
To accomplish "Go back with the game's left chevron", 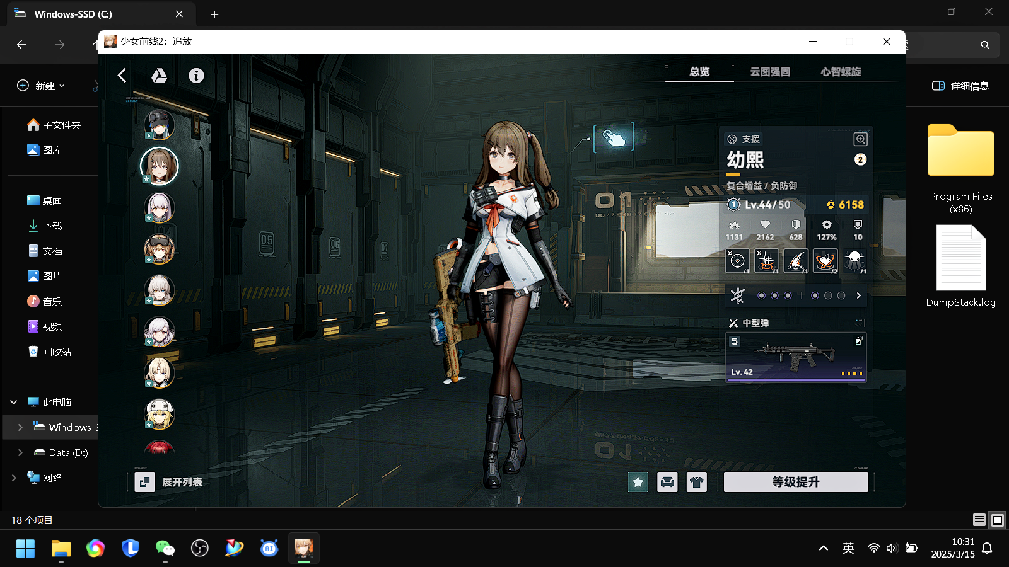I will tap(122, 76).
